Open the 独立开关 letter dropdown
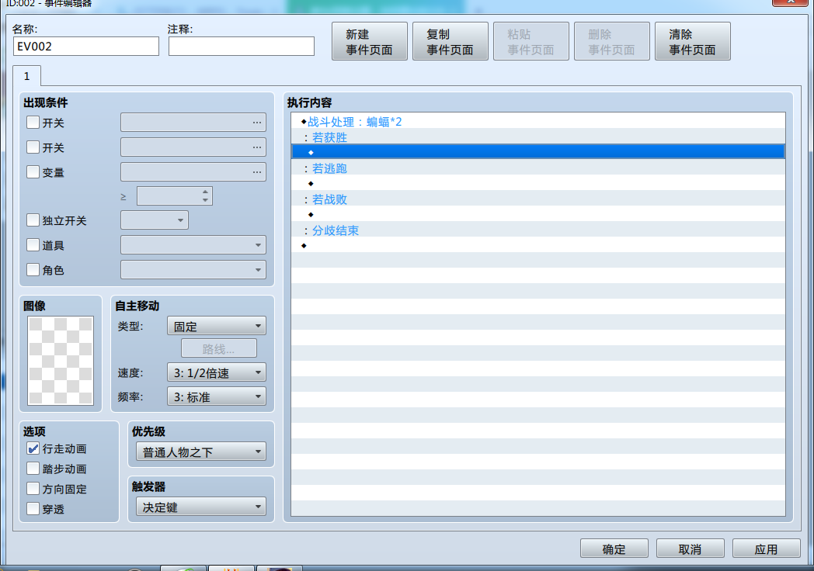 point(155,220)
